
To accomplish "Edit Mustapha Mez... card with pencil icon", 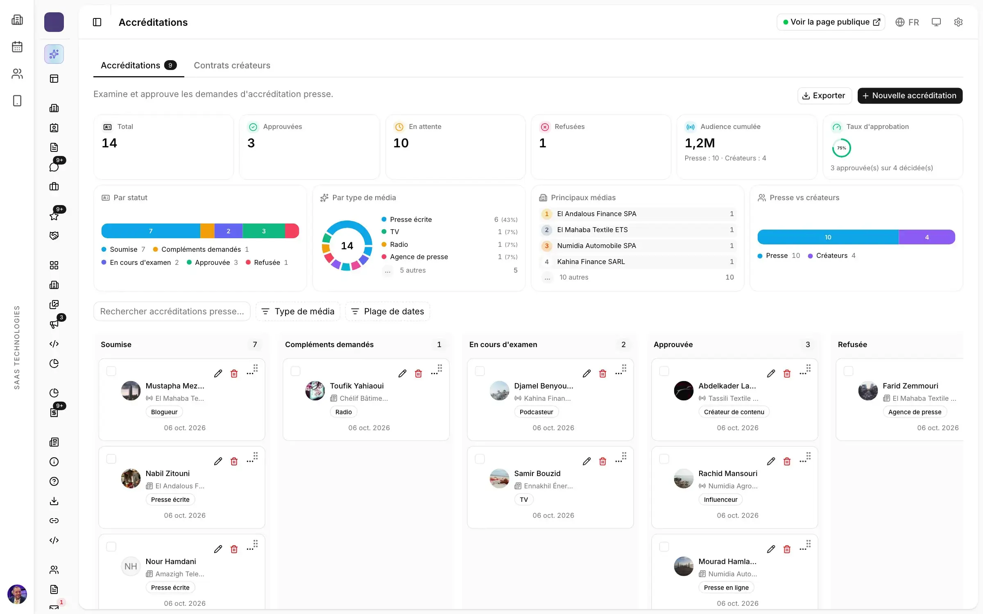I will (218, 373).
